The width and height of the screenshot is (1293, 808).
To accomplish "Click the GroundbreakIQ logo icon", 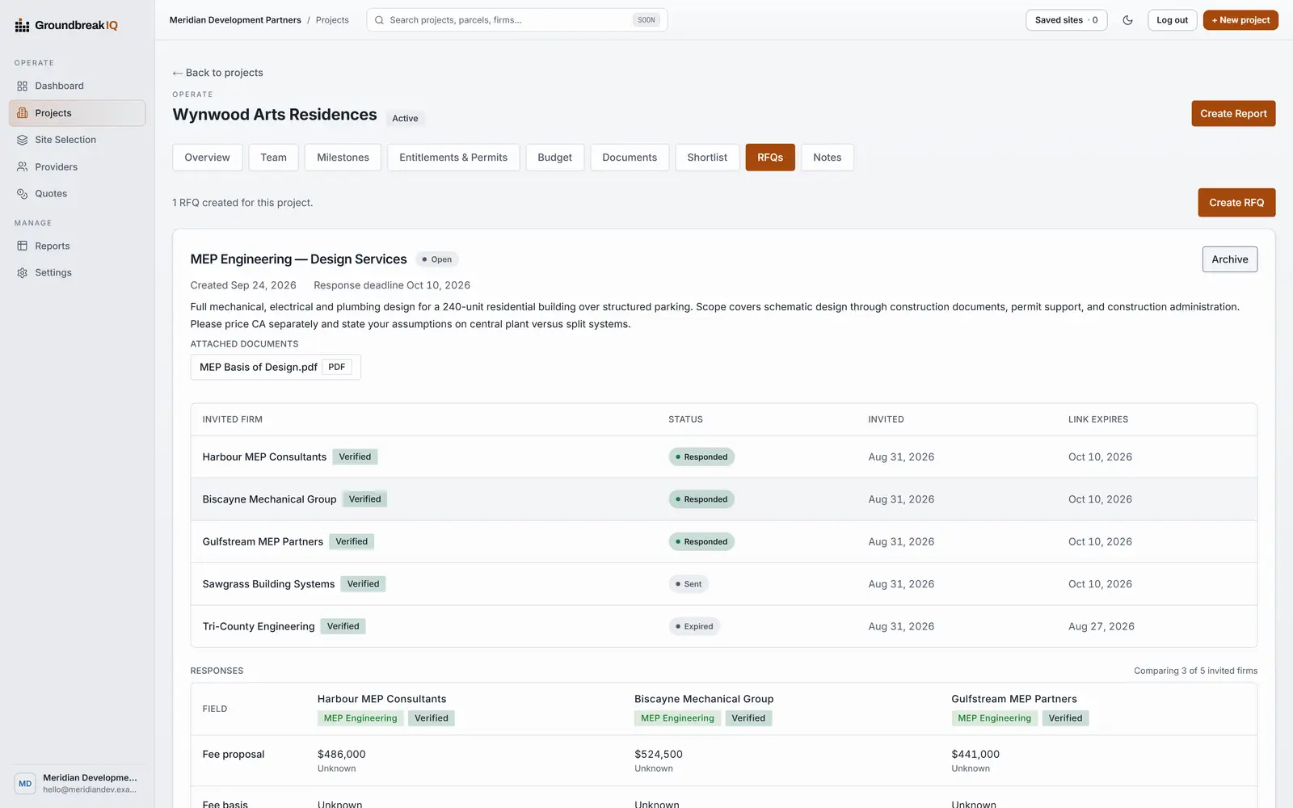I will [22, 26].
